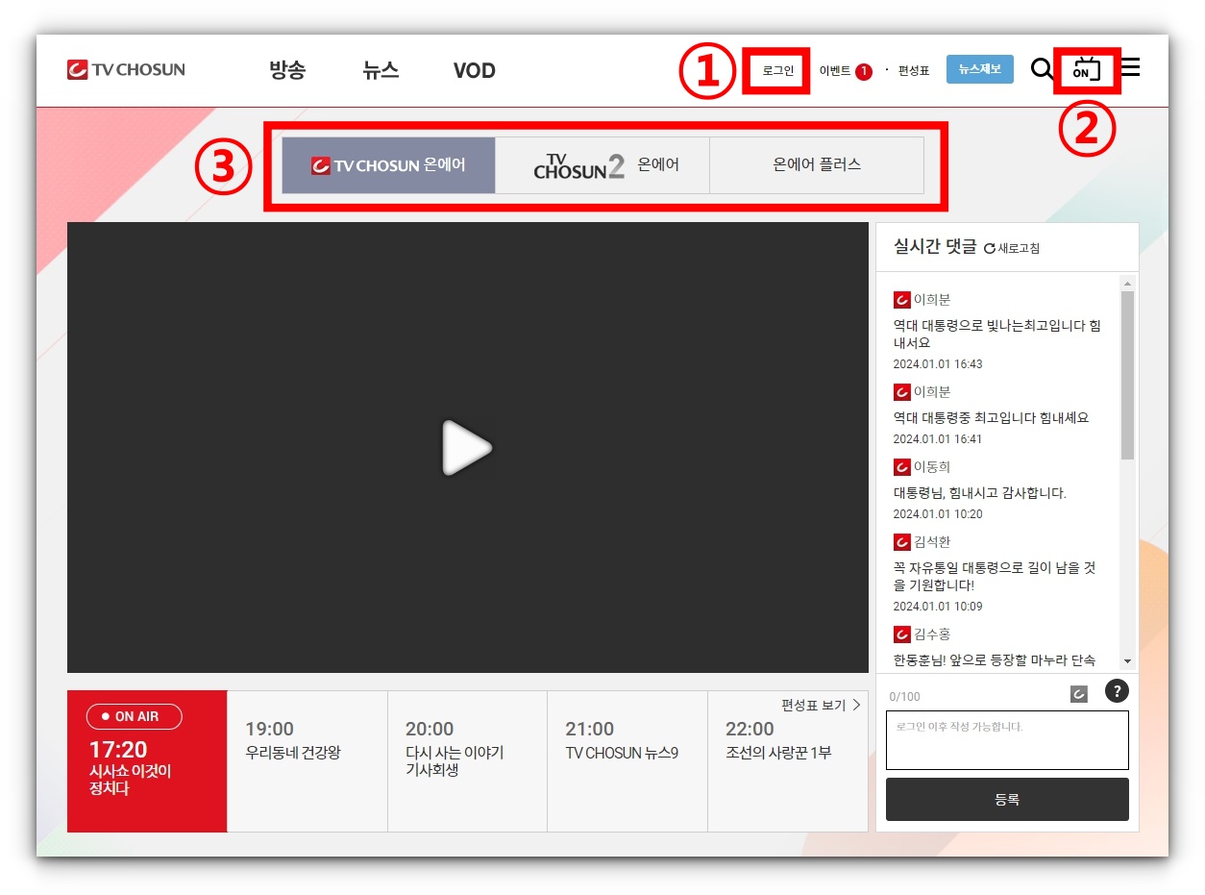Open the 방송 menu
This screenshot has height=895, width=1205.
(x=287, y=70)
